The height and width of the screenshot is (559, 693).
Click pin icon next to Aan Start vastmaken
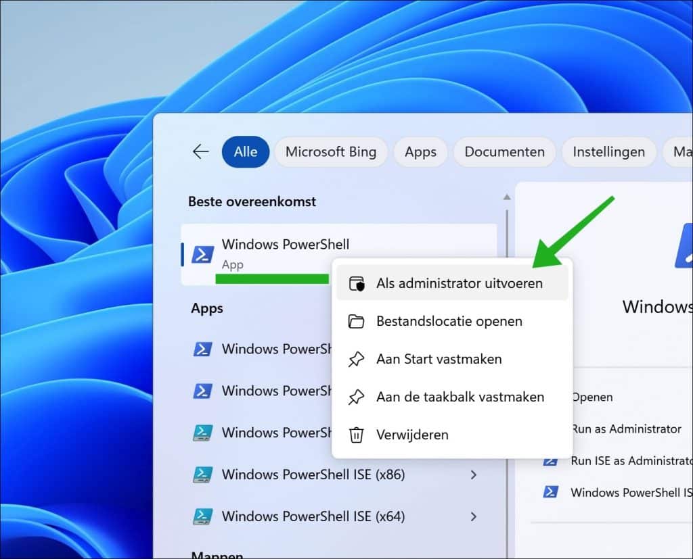pos(356,360)
